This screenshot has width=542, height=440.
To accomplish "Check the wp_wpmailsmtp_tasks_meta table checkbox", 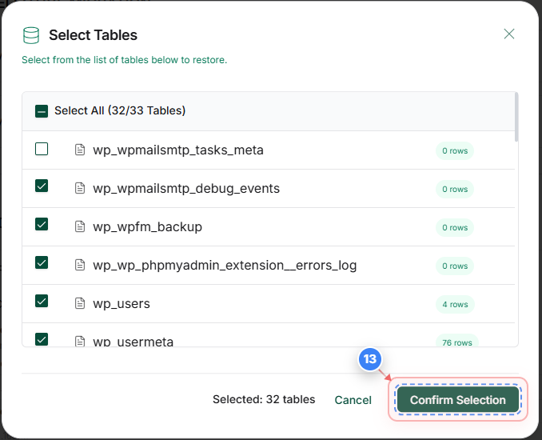I will click(x=42, y=149).
